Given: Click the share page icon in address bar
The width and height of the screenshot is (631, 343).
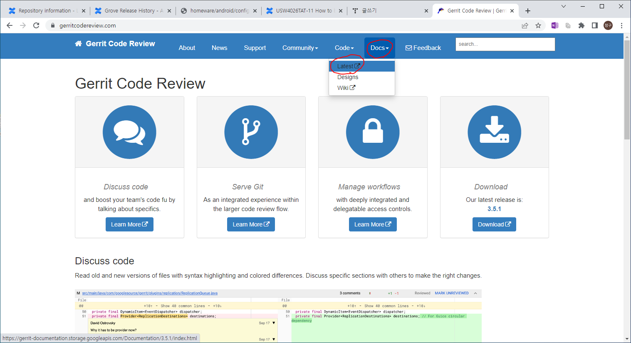Looking at the screenshot, I should pyautogui.click(x=525, y=25).
